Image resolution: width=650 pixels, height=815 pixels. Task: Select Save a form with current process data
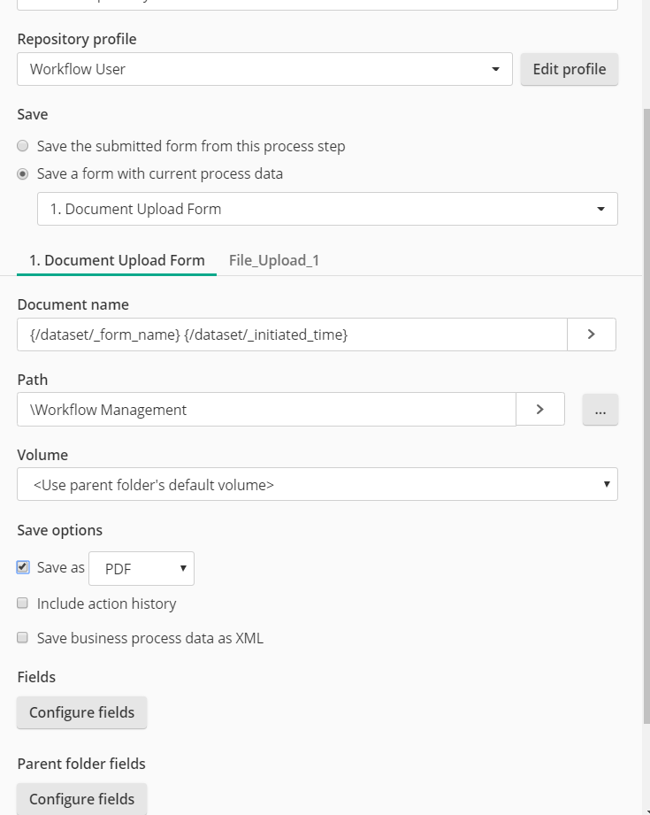pos(22,173)
